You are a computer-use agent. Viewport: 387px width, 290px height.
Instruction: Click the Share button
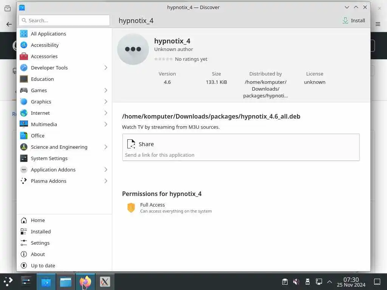[x=241, y=147]
